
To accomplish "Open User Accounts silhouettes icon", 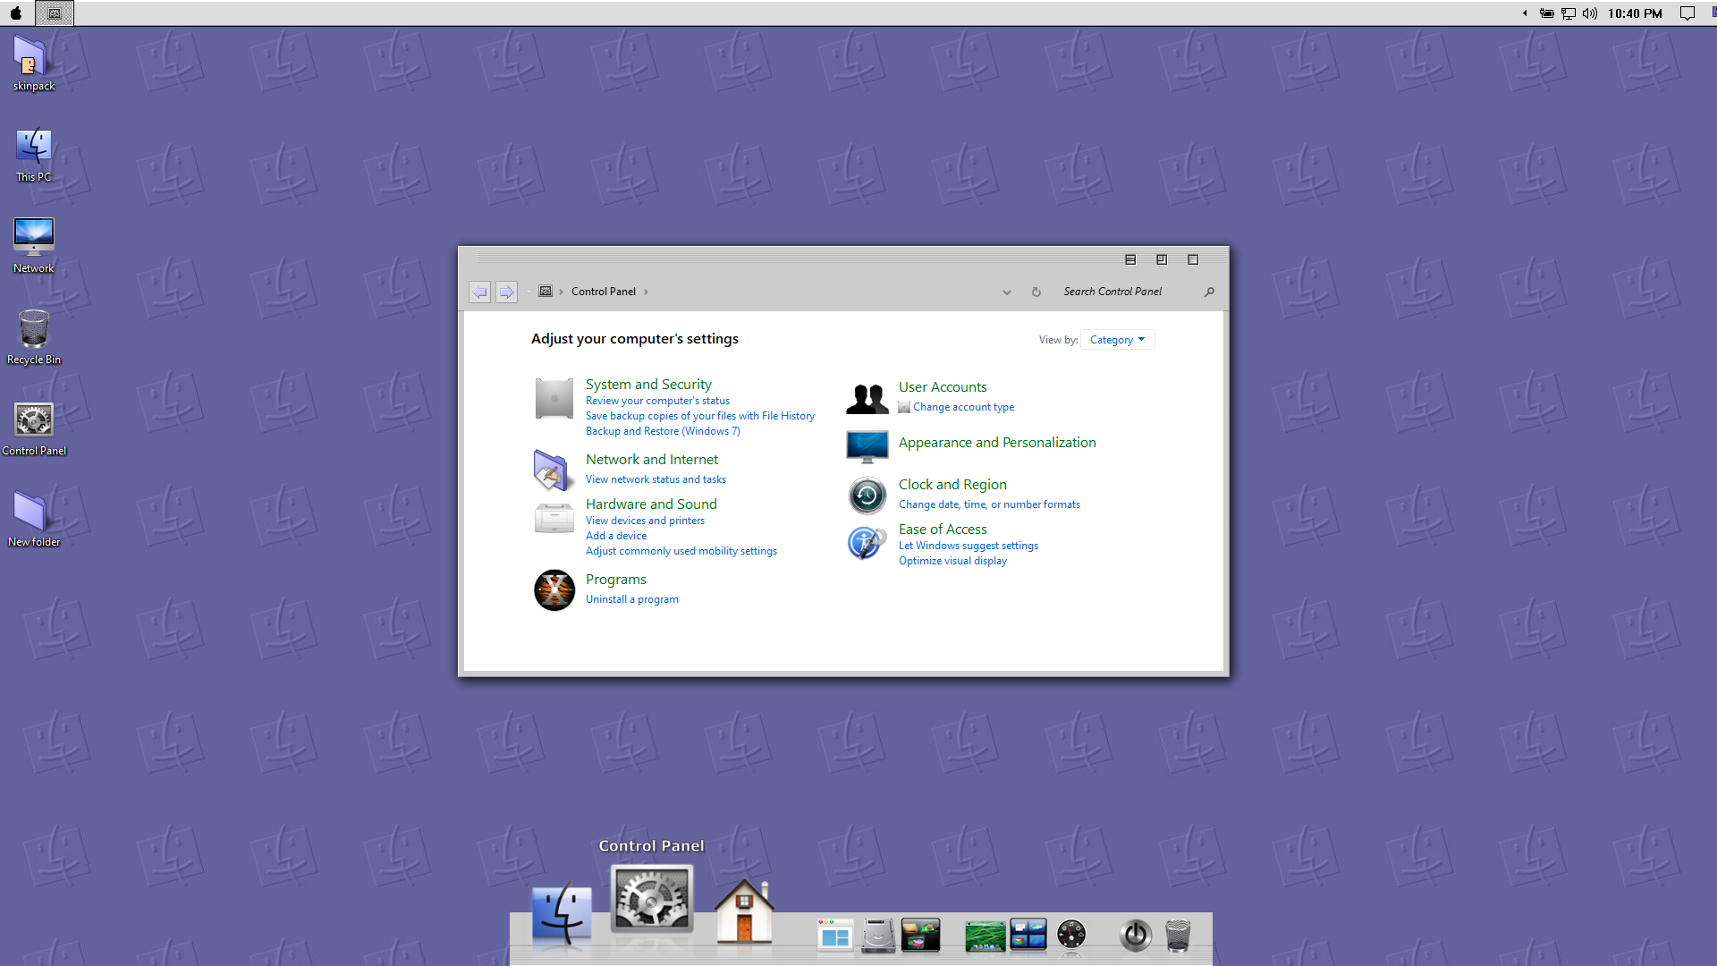I will point(867,398).
